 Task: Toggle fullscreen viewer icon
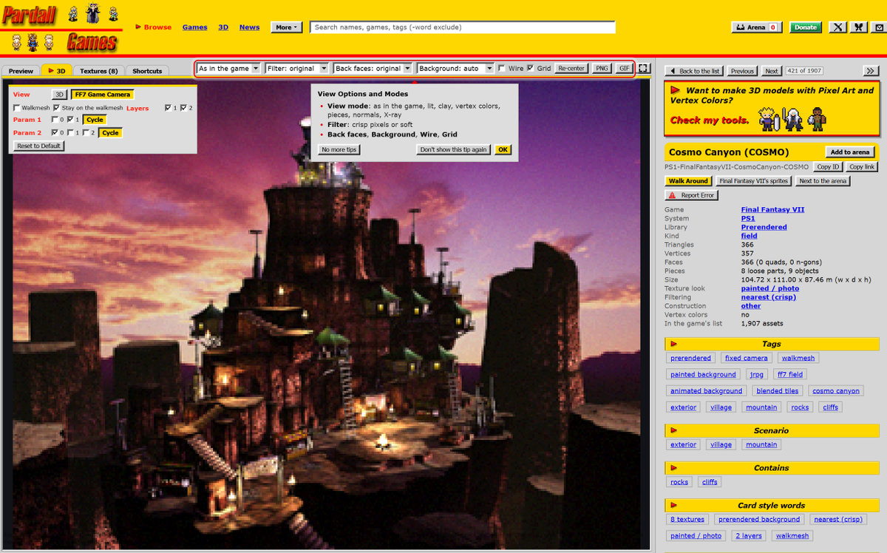click(644, 68)
